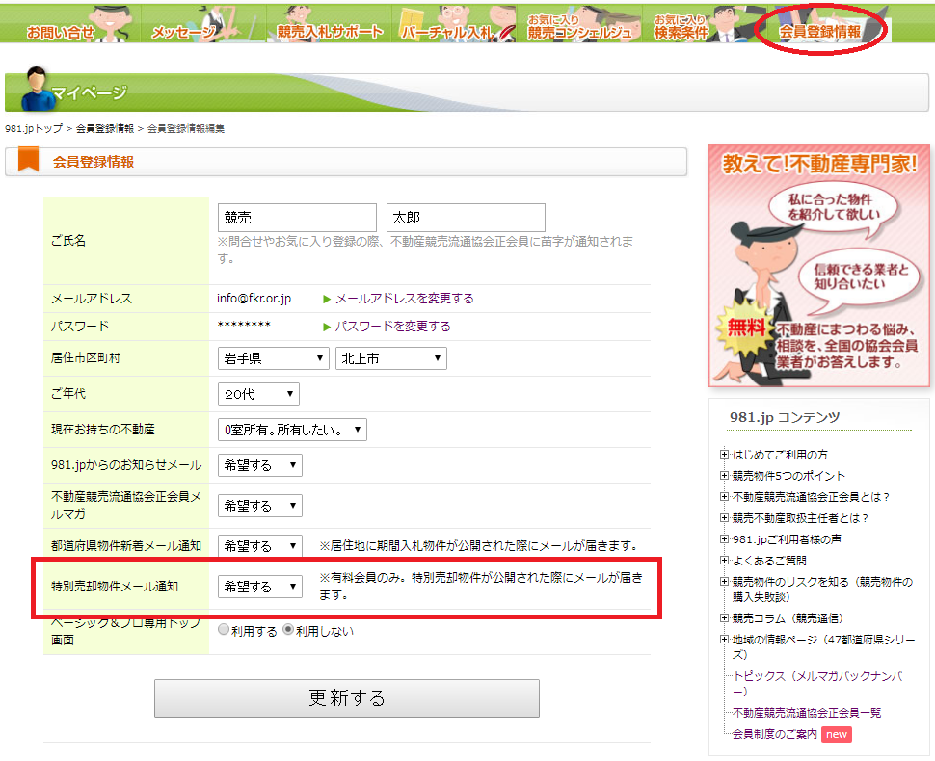The height and width of the screenshot is (761, 935).
Task: Open the 競売コラム（競売通信） link
Action: tap(788, 618)
